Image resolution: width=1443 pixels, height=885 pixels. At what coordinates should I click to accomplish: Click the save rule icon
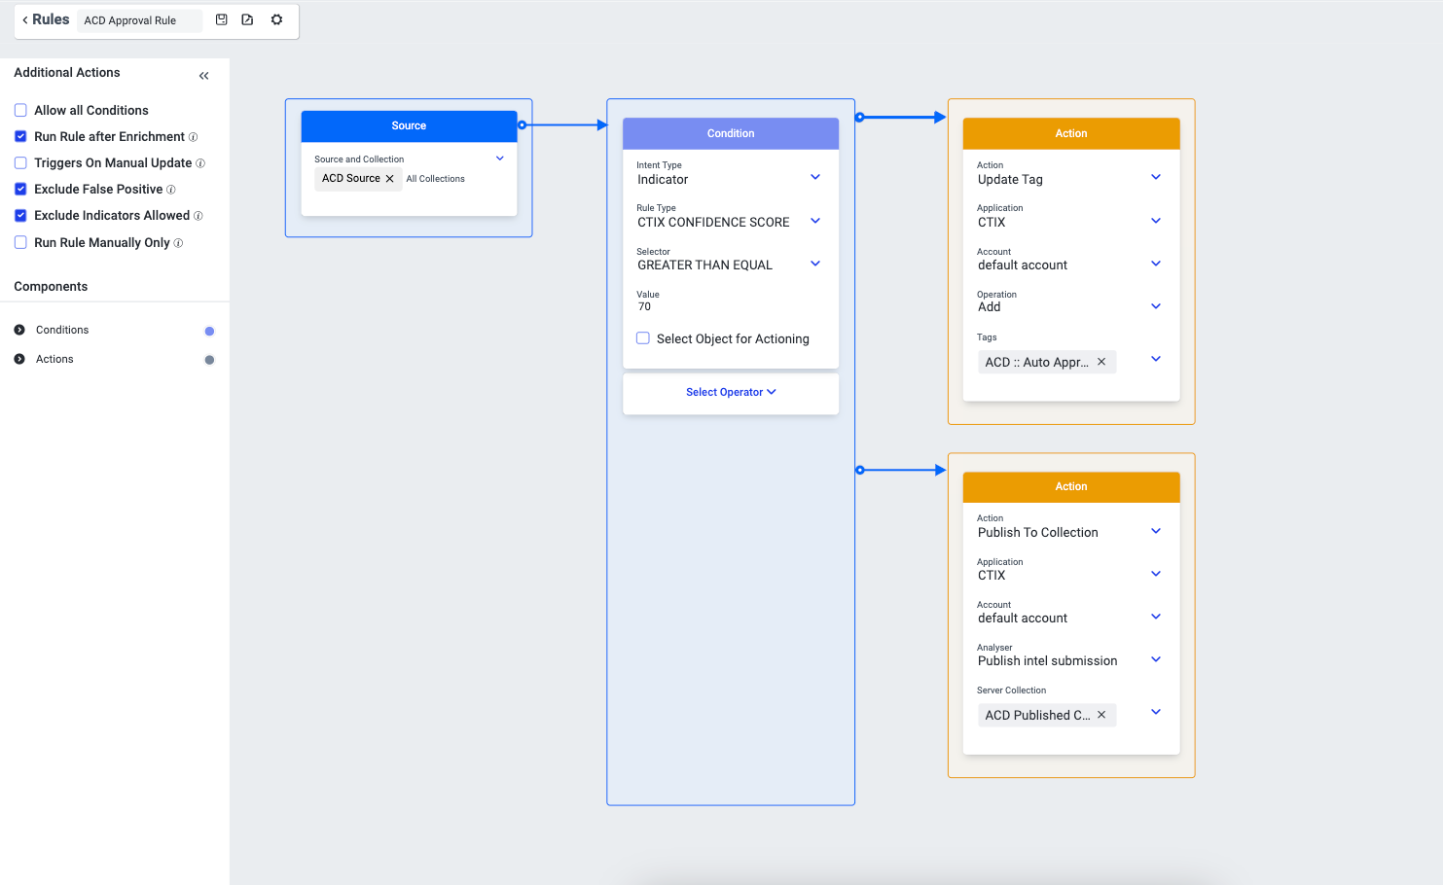click(x=222, y=19)
